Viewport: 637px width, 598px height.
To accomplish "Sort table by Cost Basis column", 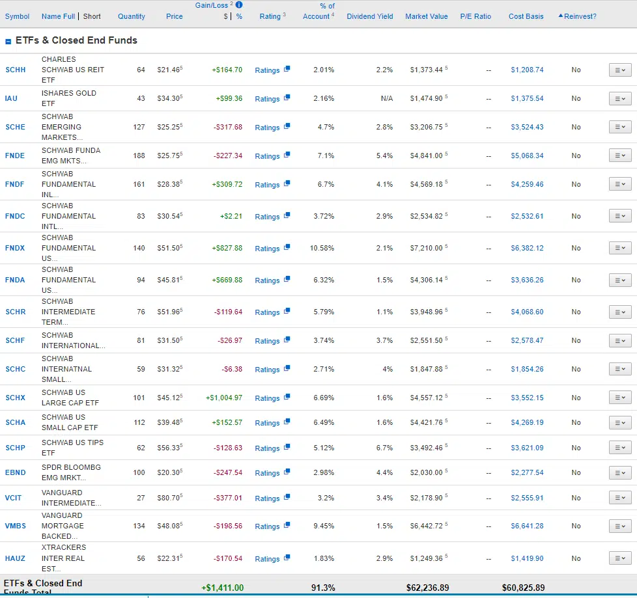I will pos(526,16).
